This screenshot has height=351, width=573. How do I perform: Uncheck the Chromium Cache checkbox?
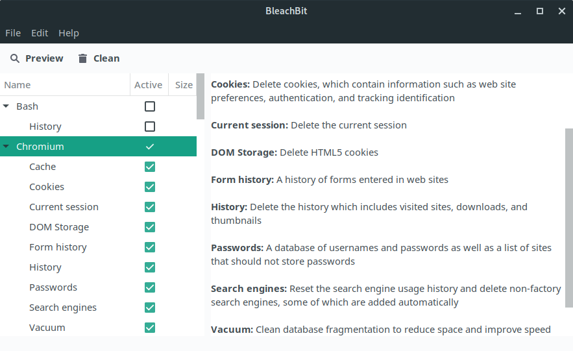150,167
